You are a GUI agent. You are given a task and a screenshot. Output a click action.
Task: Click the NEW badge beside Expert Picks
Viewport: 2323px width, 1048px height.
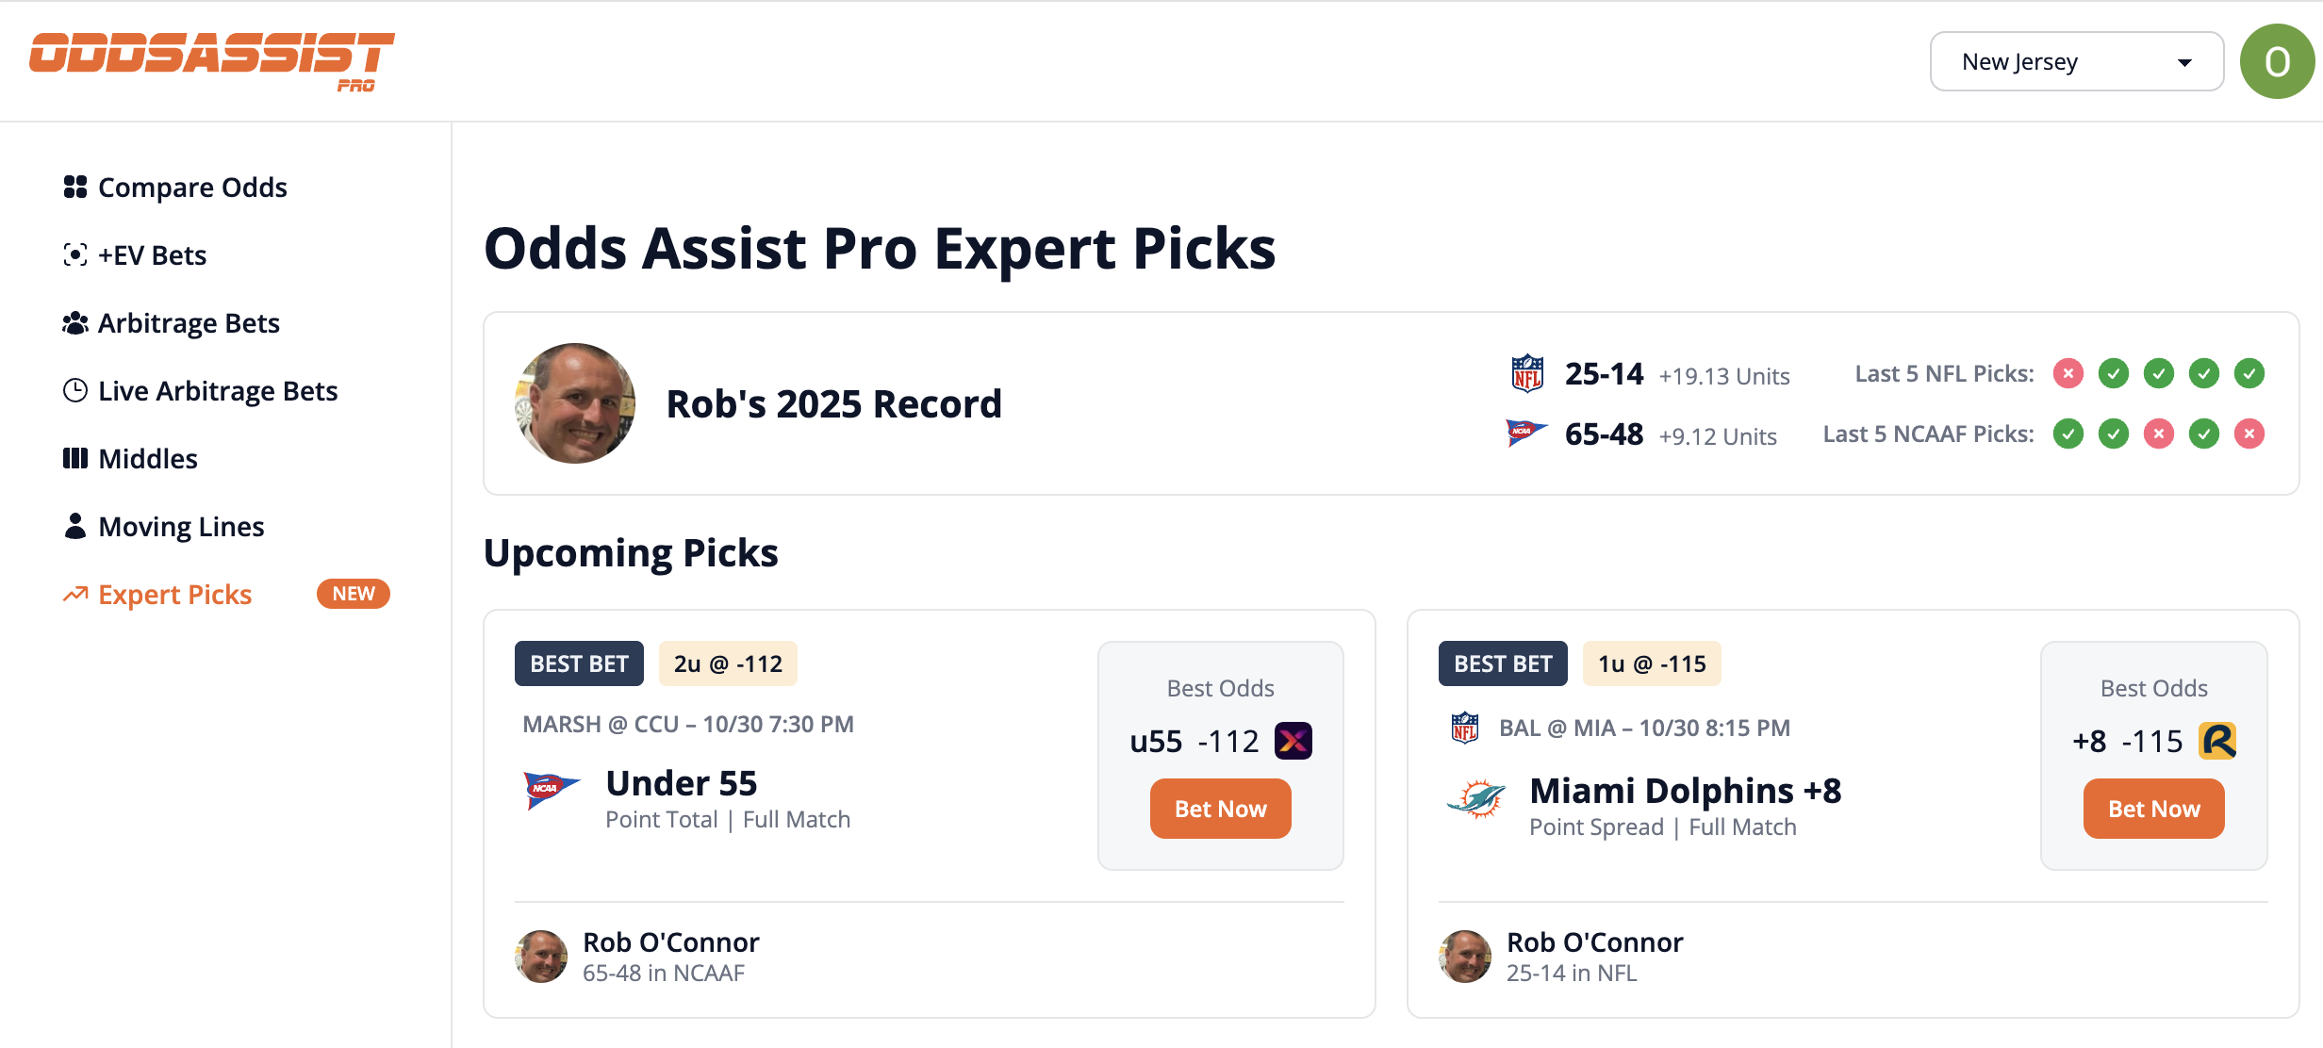point(353,594)
